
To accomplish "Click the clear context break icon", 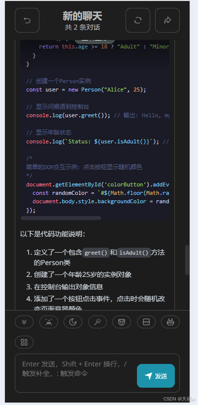I will pyautogui.click(x=146, y=322).
